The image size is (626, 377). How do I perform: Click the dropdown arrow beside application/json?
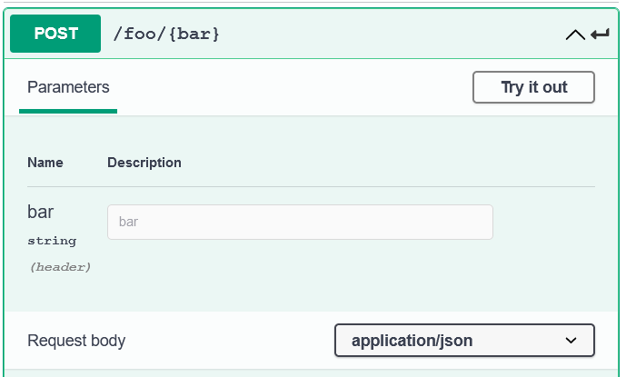[x=571, y=341]
